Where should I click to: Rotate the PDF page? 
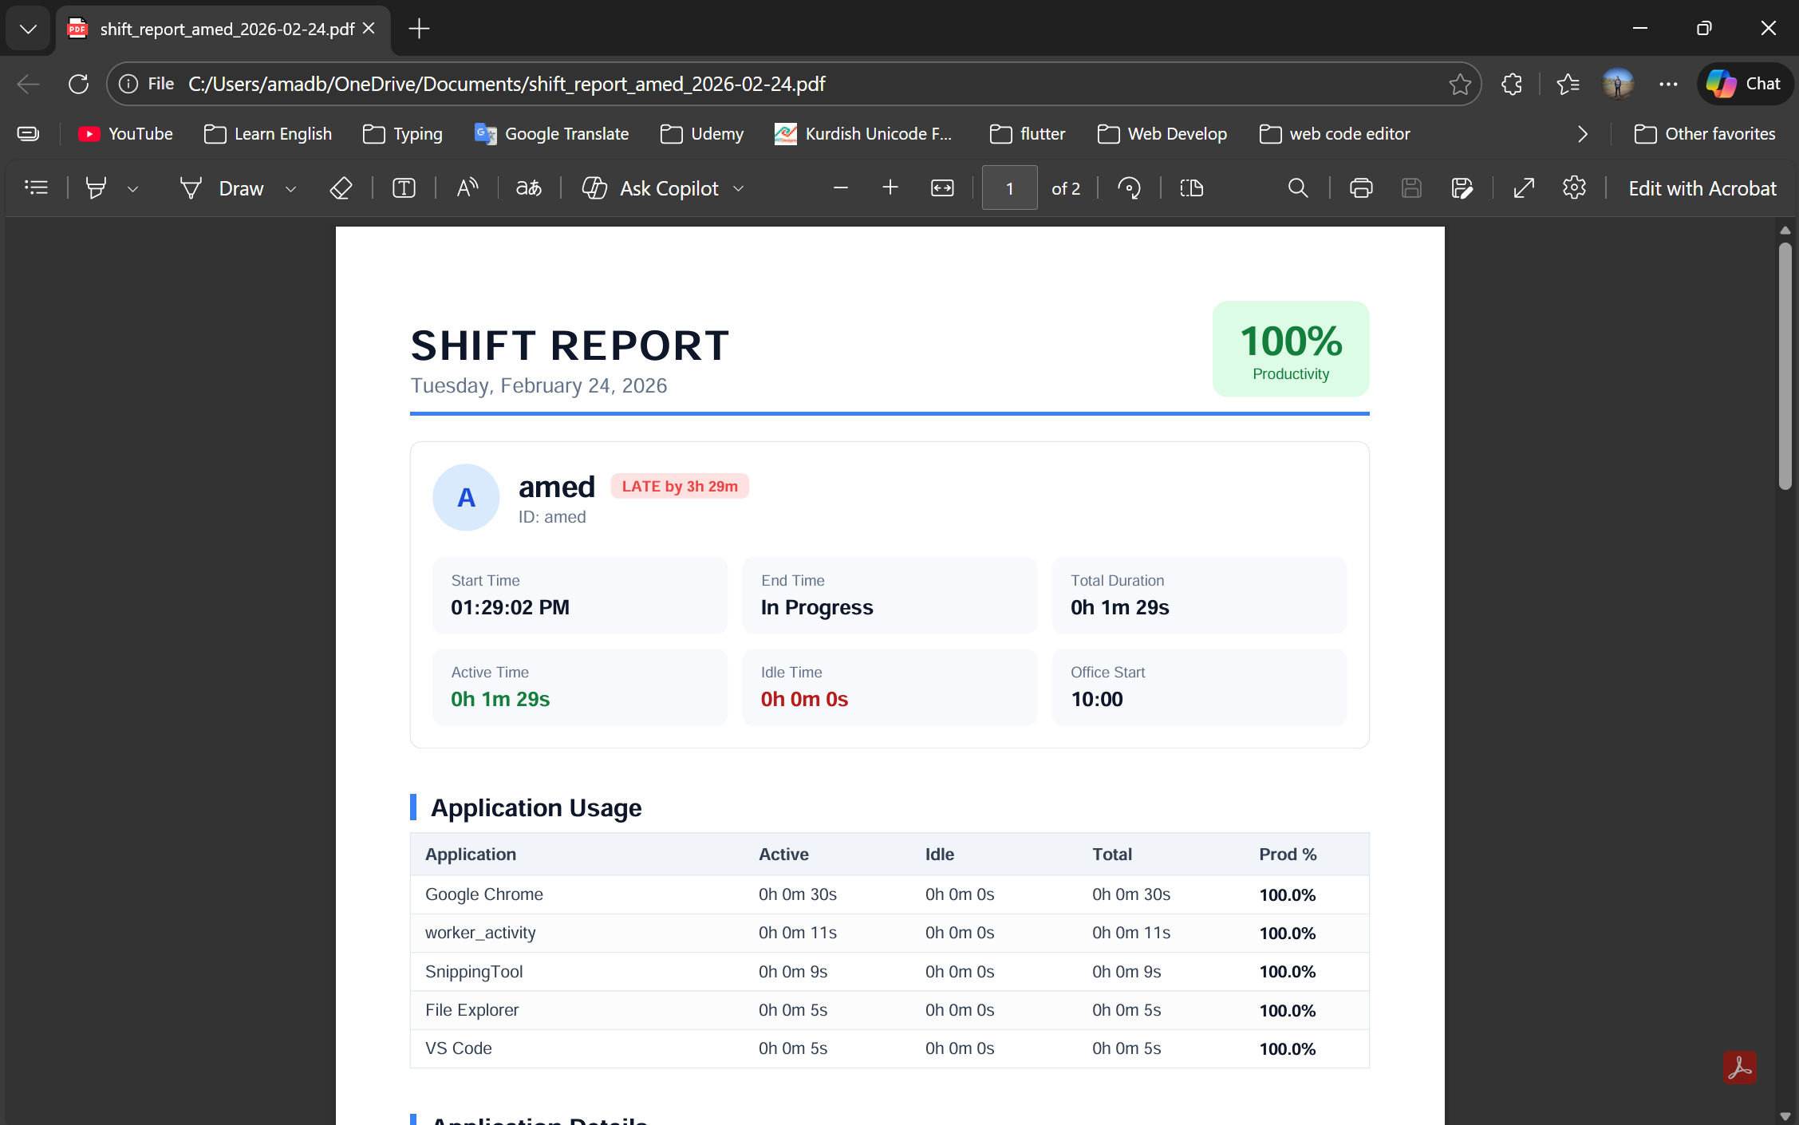pyautogui.click(x=1130, y=187)
